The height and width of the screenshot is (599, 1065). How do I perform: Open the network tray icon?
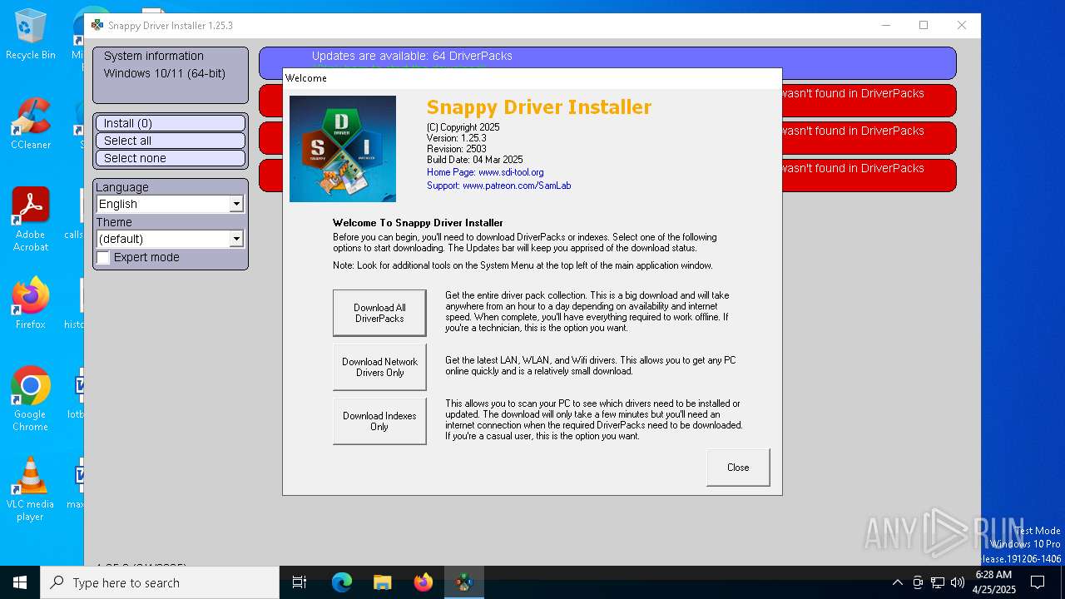point(938,582)
